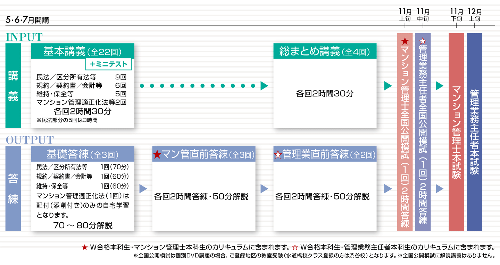This screenshot has height=265, width=500.
Task: Select the 講義 green side label
Action: (13, 86)
